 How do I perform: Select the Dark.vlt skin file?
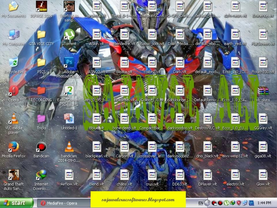(180, 62)
